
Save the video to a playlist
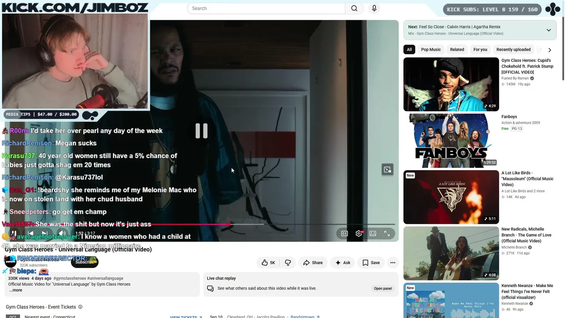tap(371, 263)
